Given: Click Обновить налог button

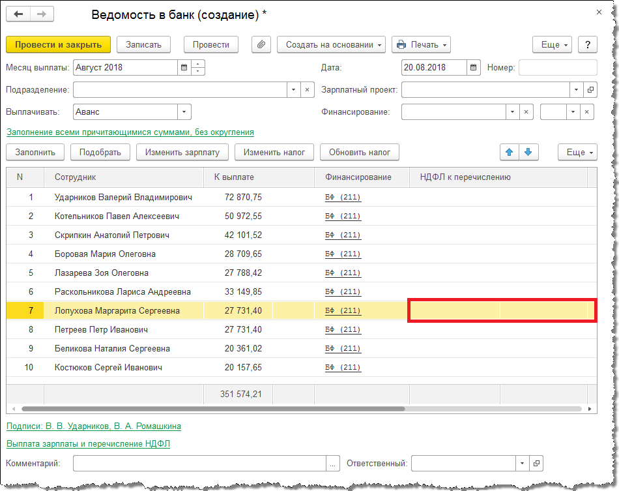Looking at the screenshot, I should pos(360,152).
